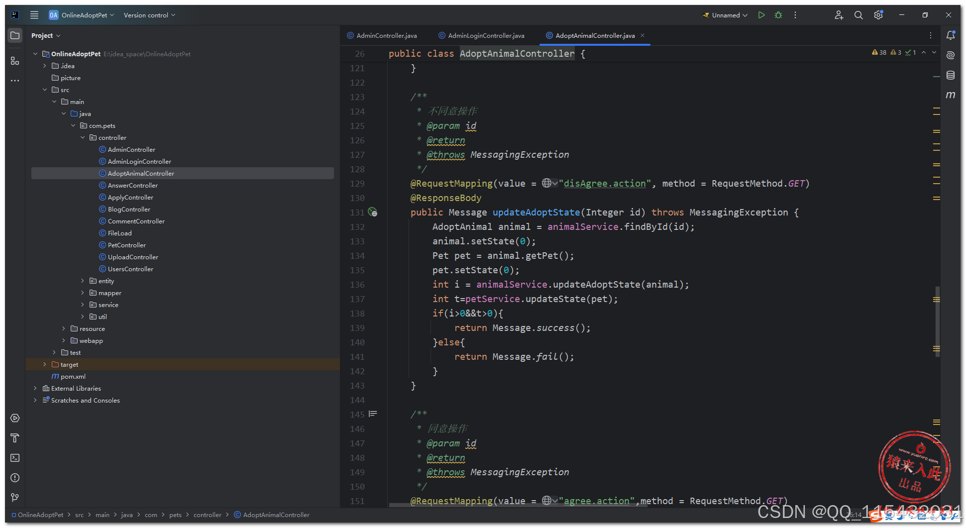Open PetController in project tree
The width and height of the screenshot is (966, 528).
tap(127, 245)
